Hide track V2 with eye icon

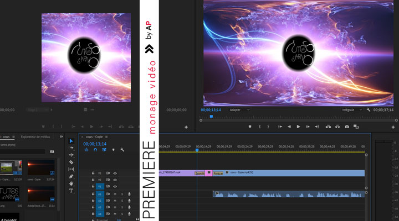pos(115,180)
